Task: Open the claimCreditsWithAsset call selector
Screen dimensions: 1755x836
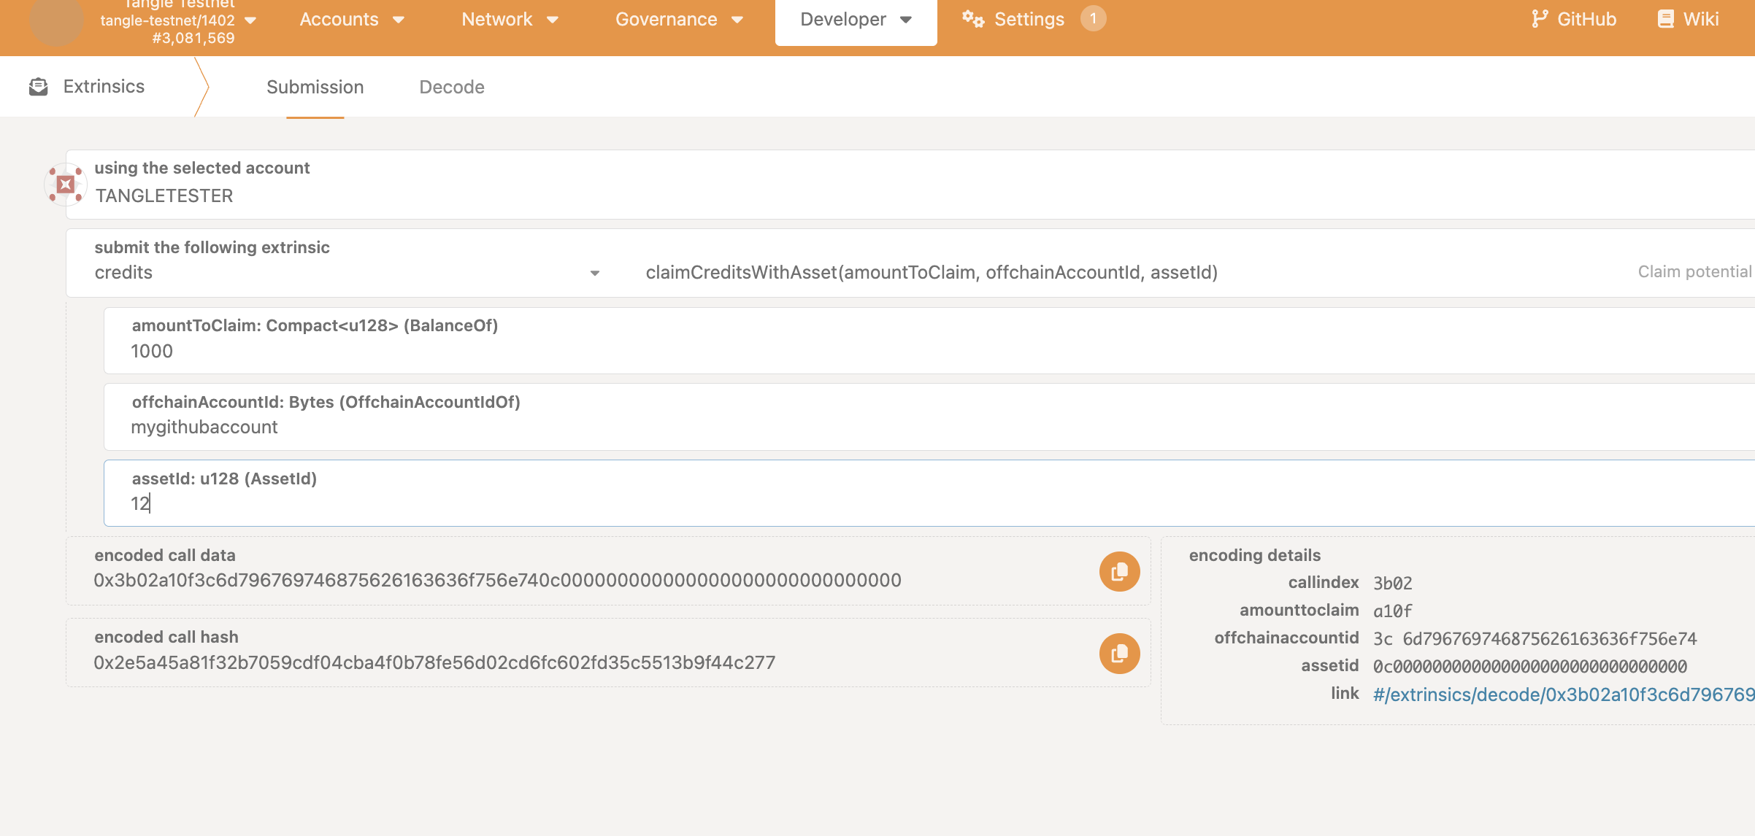Action: 931,273
